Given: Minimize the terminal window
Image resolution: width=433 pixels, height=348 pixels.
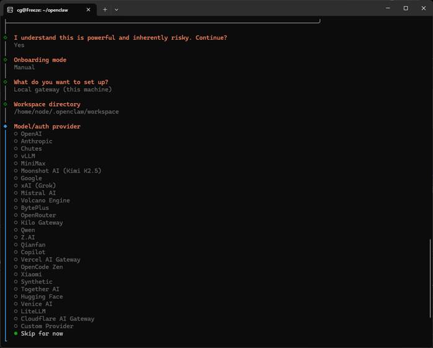Looking at the screenshot, I should 388,9.
